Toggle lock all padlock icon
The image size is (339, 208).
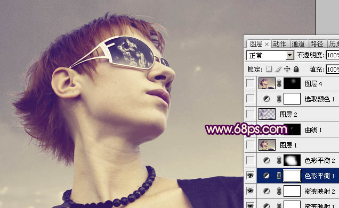(296, 69)
